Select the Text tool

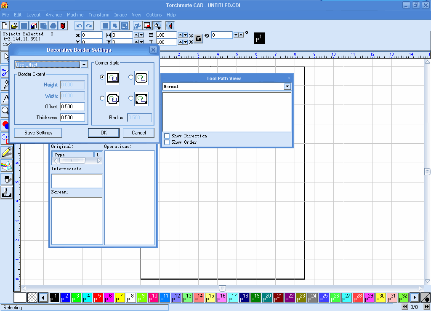(x=5, y=98)
